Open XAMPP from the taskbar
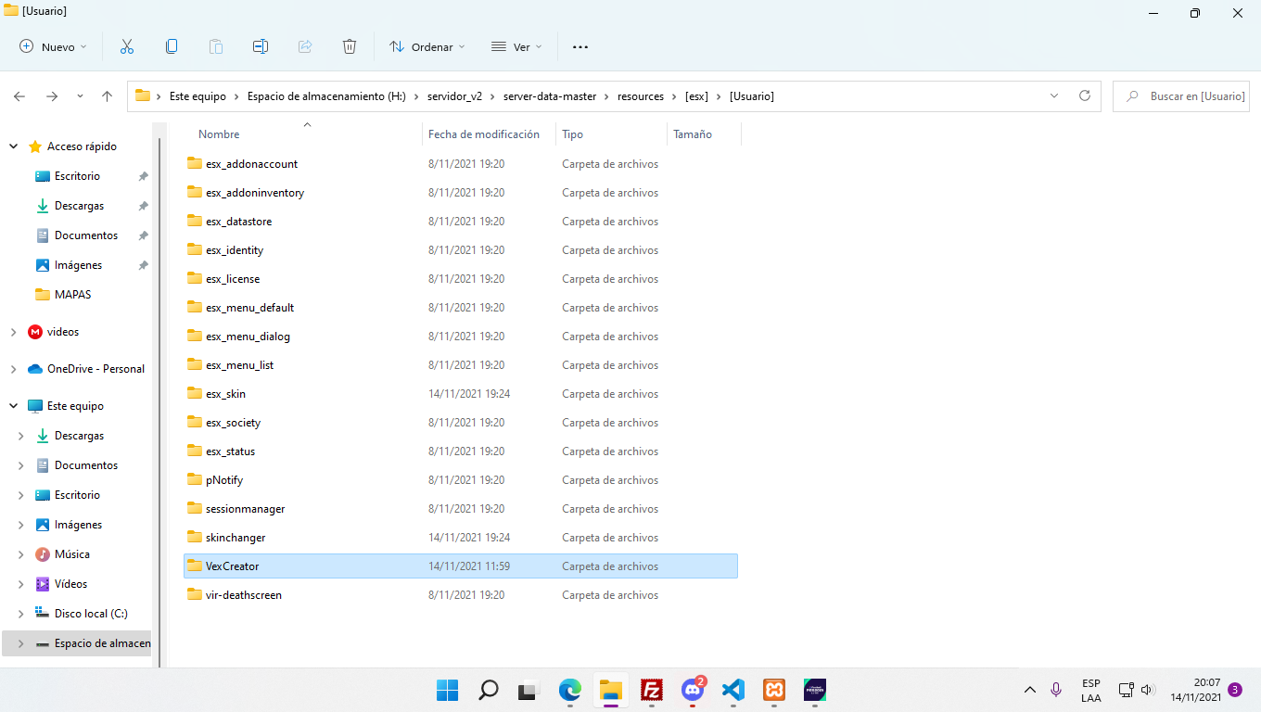 [x=774, y=690]
